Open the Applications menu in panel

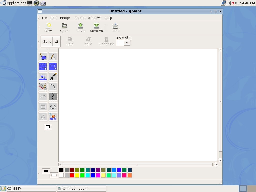[14, 3]
